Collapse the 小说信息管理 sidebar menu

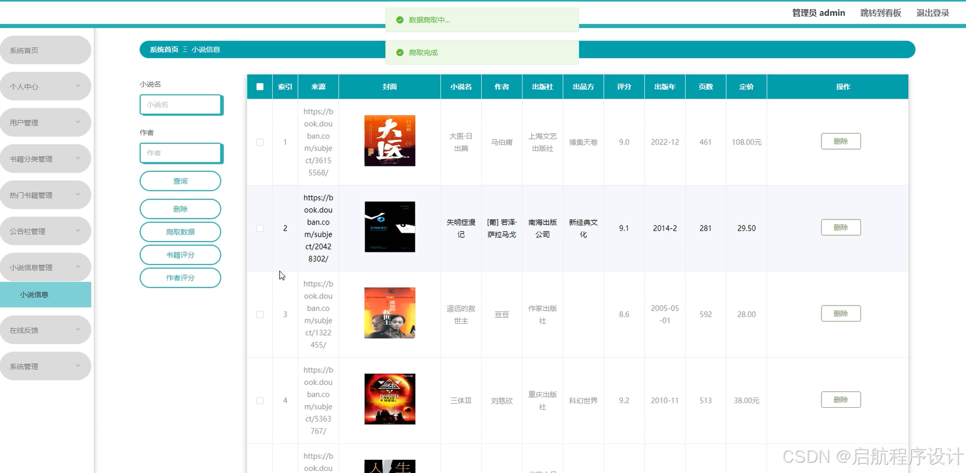tap(45, 267)
